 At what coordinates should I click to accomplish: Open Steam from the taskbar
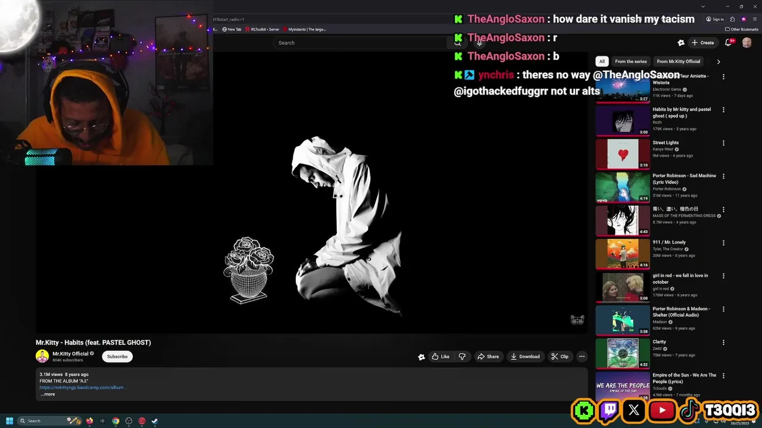[155, 421]
